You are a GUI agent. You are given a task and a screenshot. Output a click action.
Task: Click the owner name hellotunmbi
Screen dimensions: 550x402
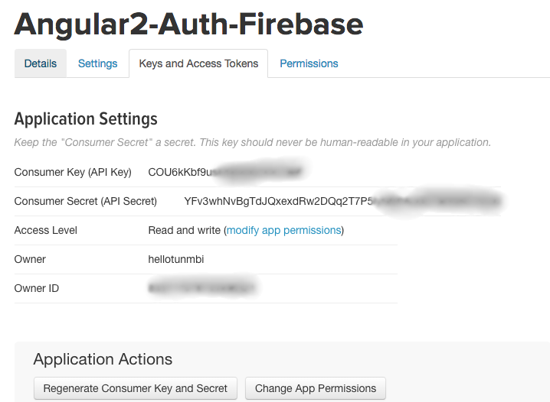(176, 259)
